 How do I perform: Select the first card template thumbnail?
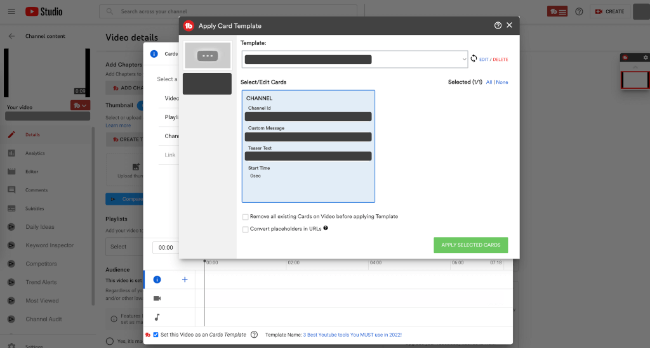(207, 56)
